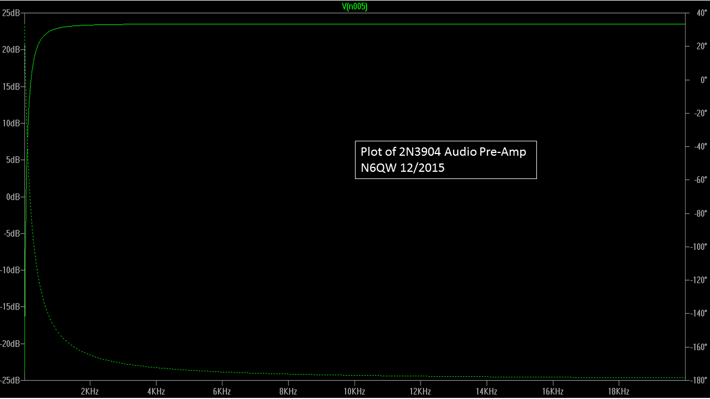Click the -15dB left axis label
This screenshot has height=399, width=710.
[x=9, y=306]
